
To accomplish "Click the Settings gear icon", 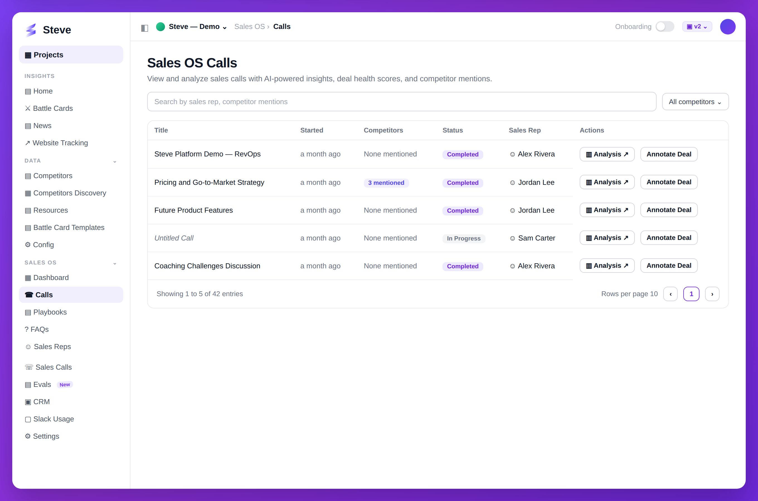I will tap(28, 436).
